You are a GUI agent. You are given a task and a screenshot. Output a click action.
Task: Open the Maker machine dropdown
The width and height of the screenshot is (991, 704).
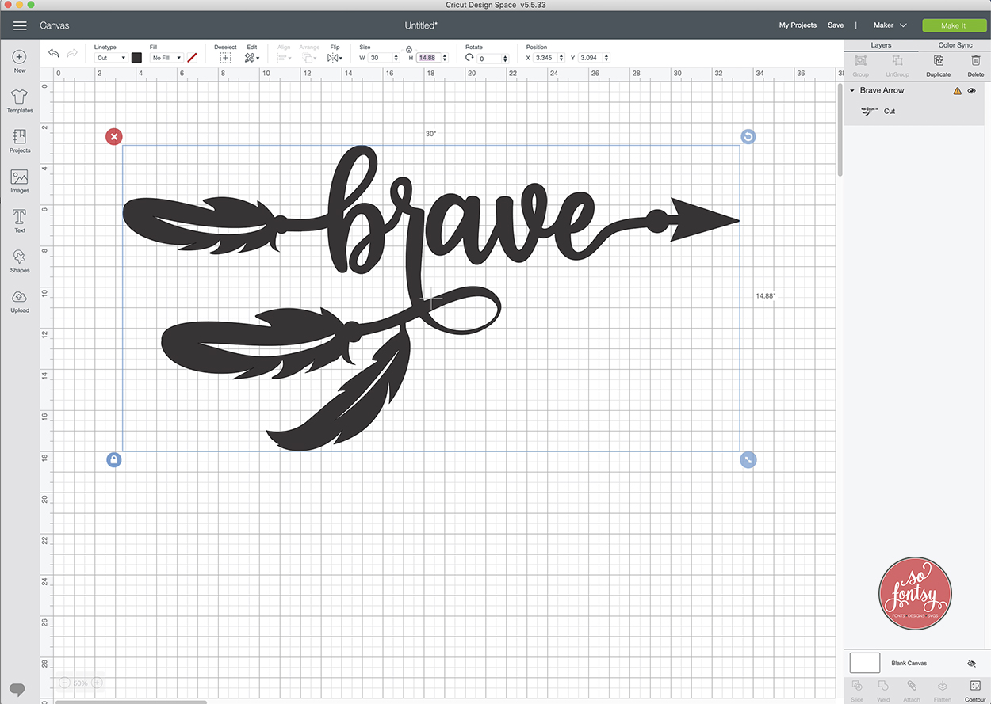point(890,25)
